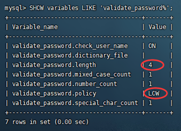Click the '7 rows in set' result line
This screenshot has height=131, width=181.
[x=47, y=122]
